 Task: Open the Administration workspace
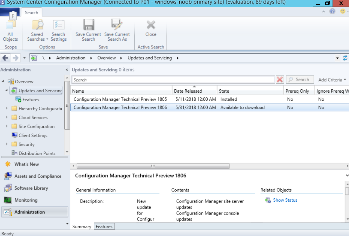[x=35, y=212]
